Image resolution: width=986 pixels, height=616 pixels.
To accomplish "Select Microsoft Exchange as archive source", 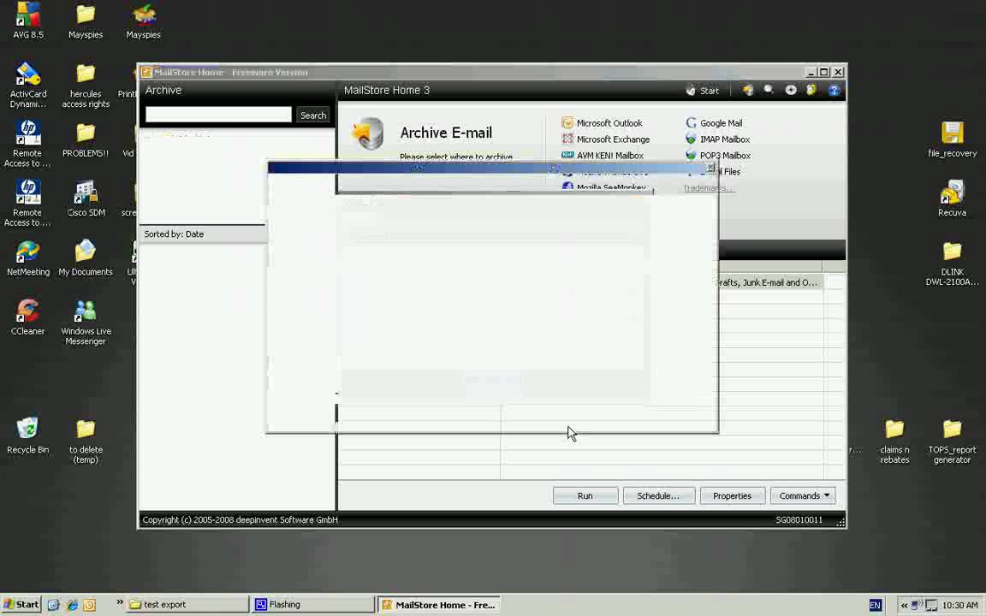I will (606, 139).
